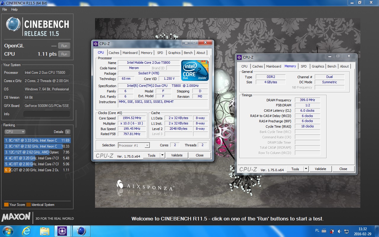Select ranking entry 8C/16T @ 3.33 GHz Xeon
Screen dimensions: 379x237
[x=37, y=140]
